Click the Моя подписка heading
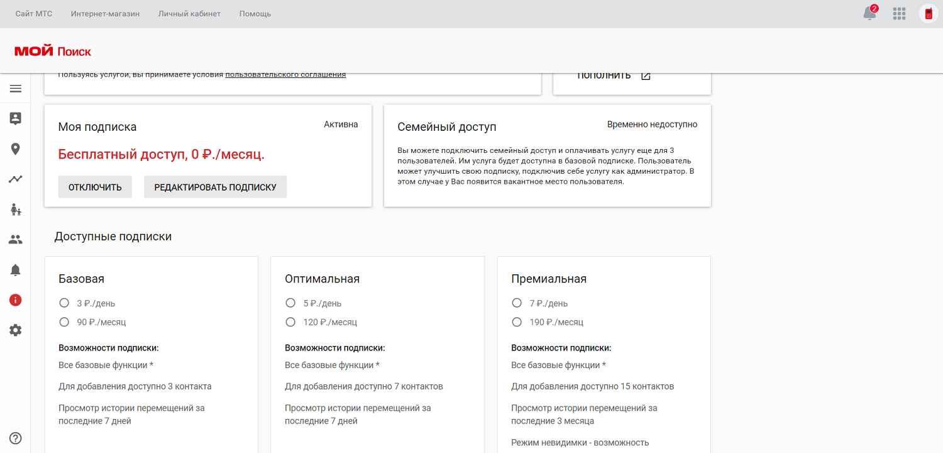 pyautogui.click(x=97, y=127)
